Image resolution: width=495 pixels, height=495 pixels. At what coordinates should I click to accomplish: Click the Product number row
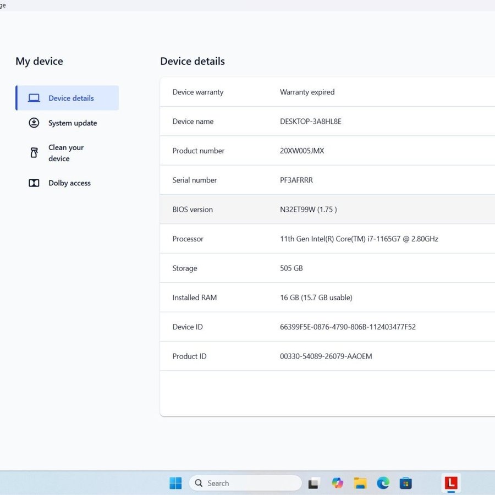pos(327,151)
